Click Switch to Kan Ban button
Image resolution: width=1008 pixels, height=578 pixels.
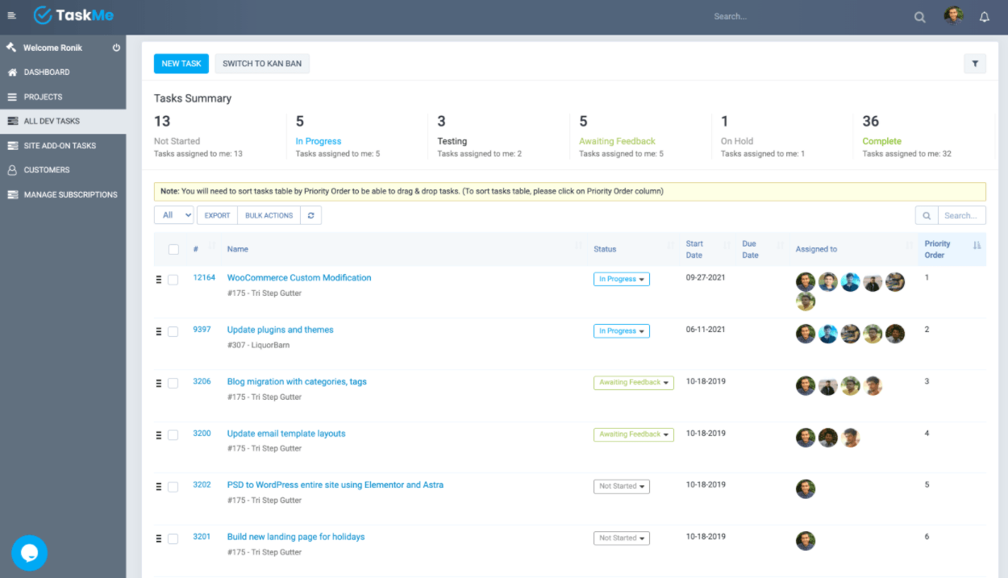262,64
